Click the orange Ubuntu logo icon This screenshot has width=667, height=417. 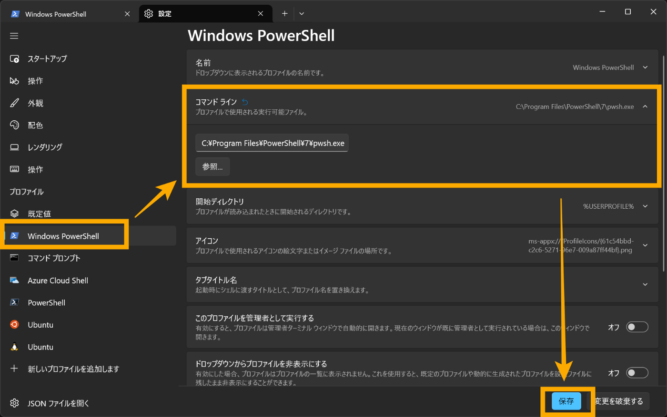click(14, 325)
